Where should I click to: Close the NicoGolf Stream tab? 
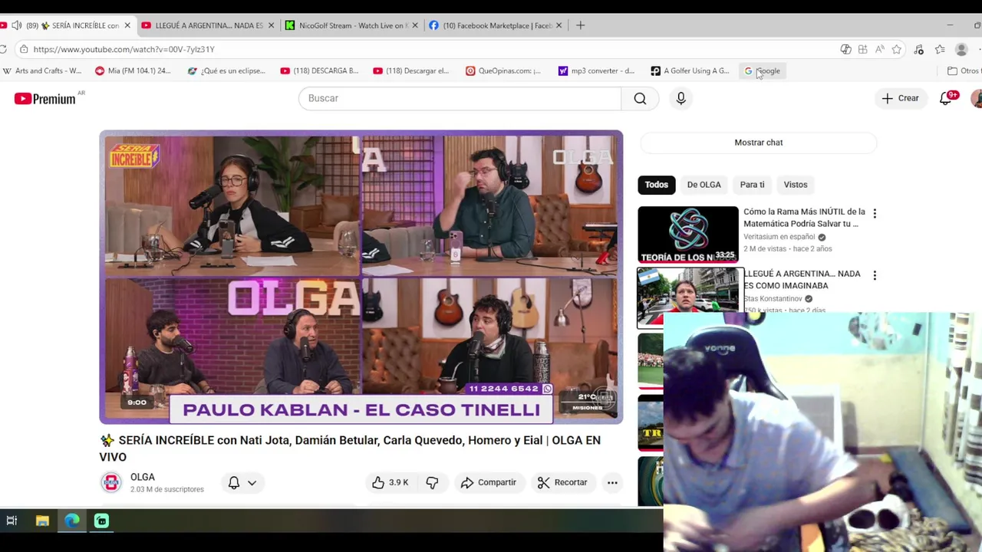click(415, 25)
